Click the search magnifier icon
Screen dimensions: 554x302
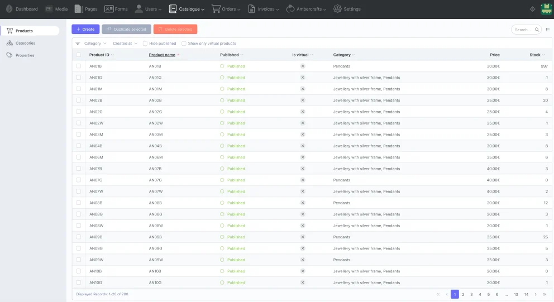[x=537, y=30]
